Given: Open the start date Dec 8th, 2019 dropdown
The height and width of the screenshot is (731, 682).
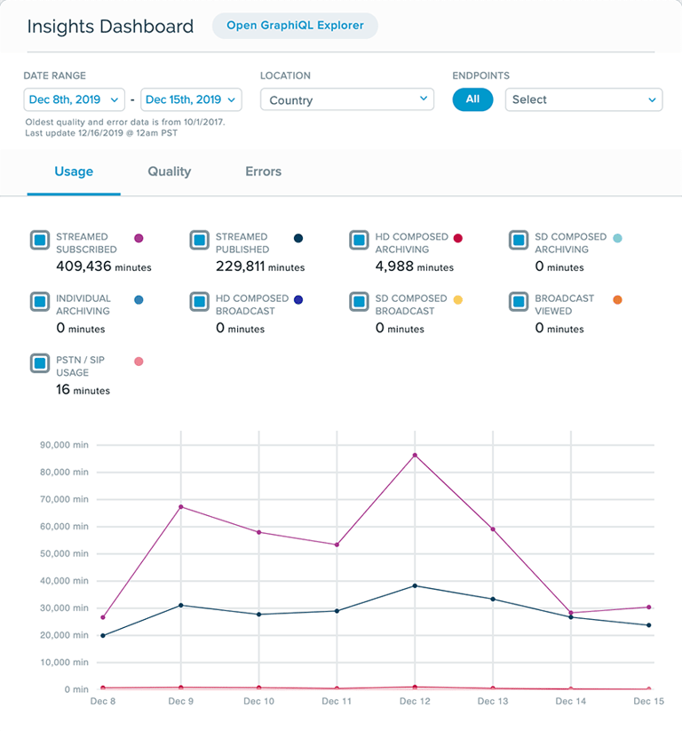Looking at the screenshot, I should coord(71,99).
